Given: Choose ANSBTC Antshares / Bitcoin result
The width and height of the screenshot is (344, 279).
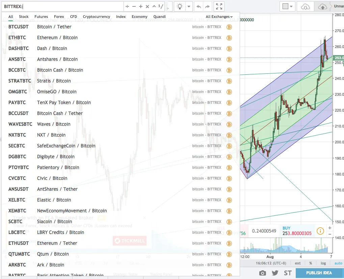Looking at the screenshot, I should (x=121, y=60).
